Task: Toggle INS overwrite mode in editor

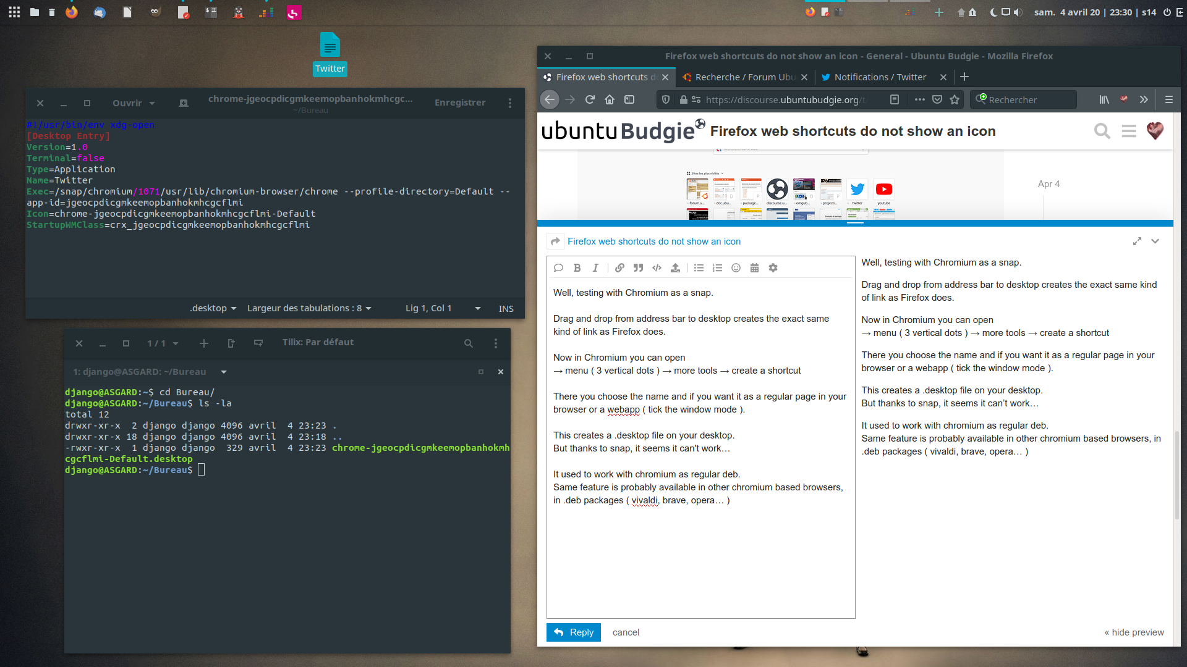Action: click(506, 309)
